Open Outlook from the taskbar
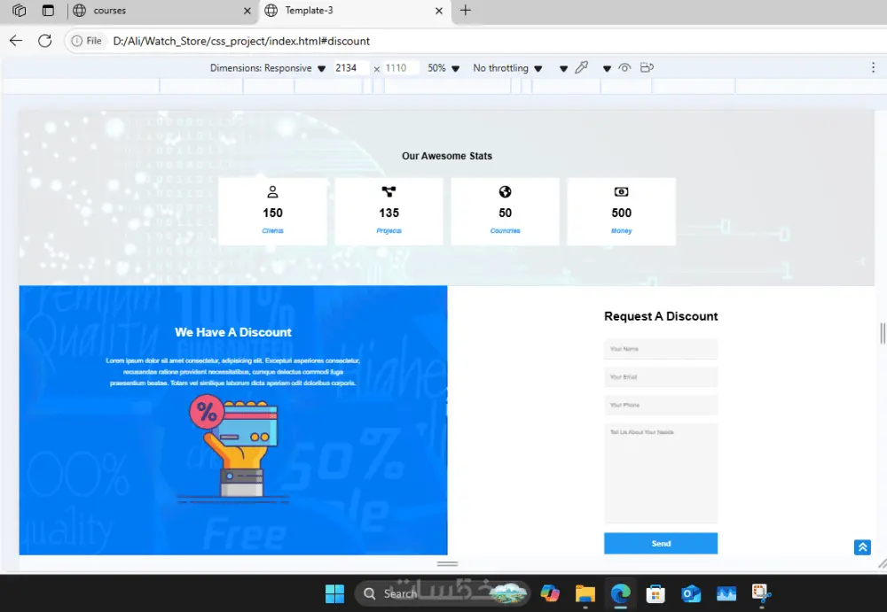887x612 pixels. pyautogui.click(x=691, y=593)
